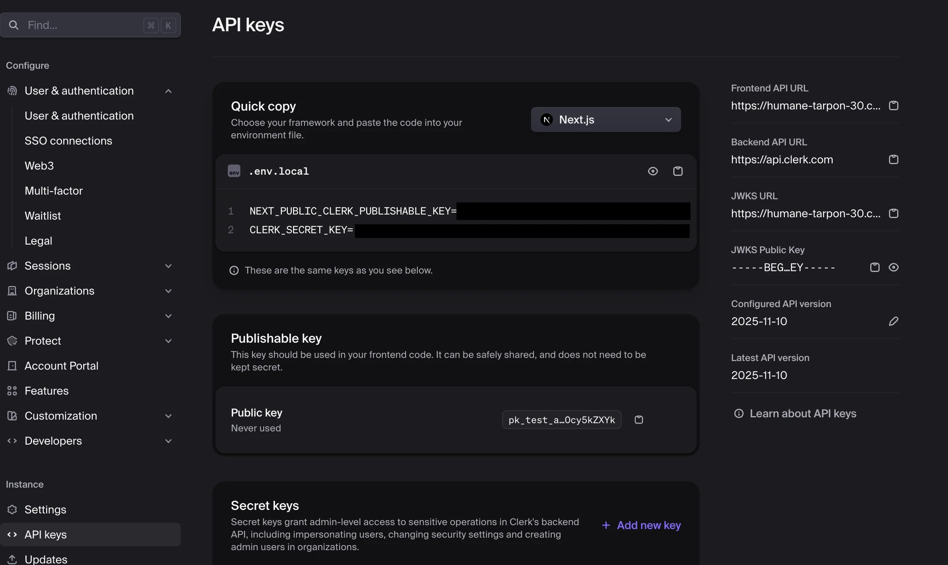Expand the Billing section chevron
The image size is (948, 565).
pyautogui.click(x=168, y=316)
